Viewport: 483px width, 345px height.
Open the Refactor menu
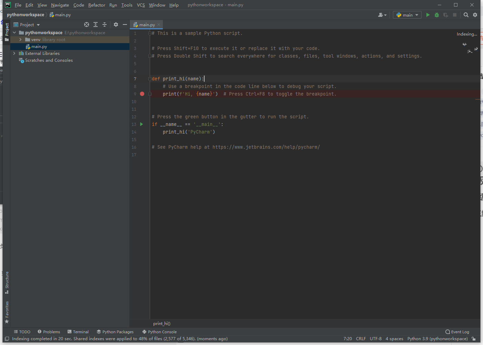[x=97, y=5]
